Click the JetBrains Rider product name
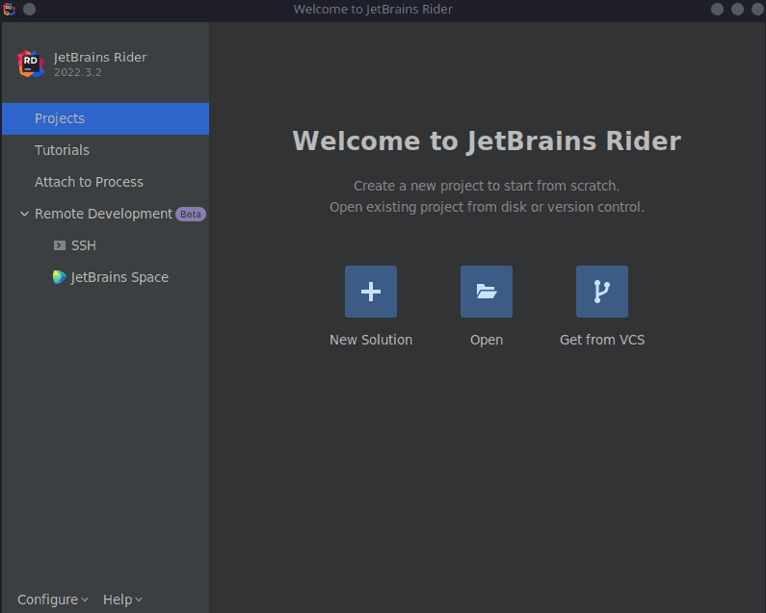 [x=100, y=57]
